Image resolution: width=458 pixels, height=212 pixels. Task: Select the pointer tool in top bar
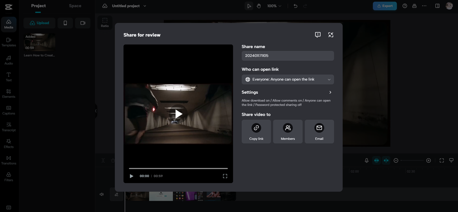tap(249, 6)
